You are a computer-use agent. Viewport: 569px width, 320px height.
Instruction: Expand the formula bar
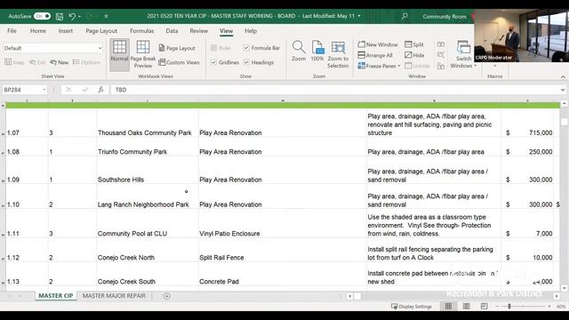tap(563, 90)
